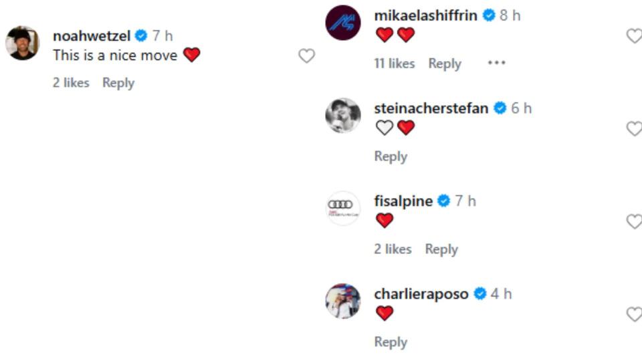Image resolution: width=642 pixels, height=361 pixels.
Task: Reply to charlieraposo's comment
Action: pos(391,342)
